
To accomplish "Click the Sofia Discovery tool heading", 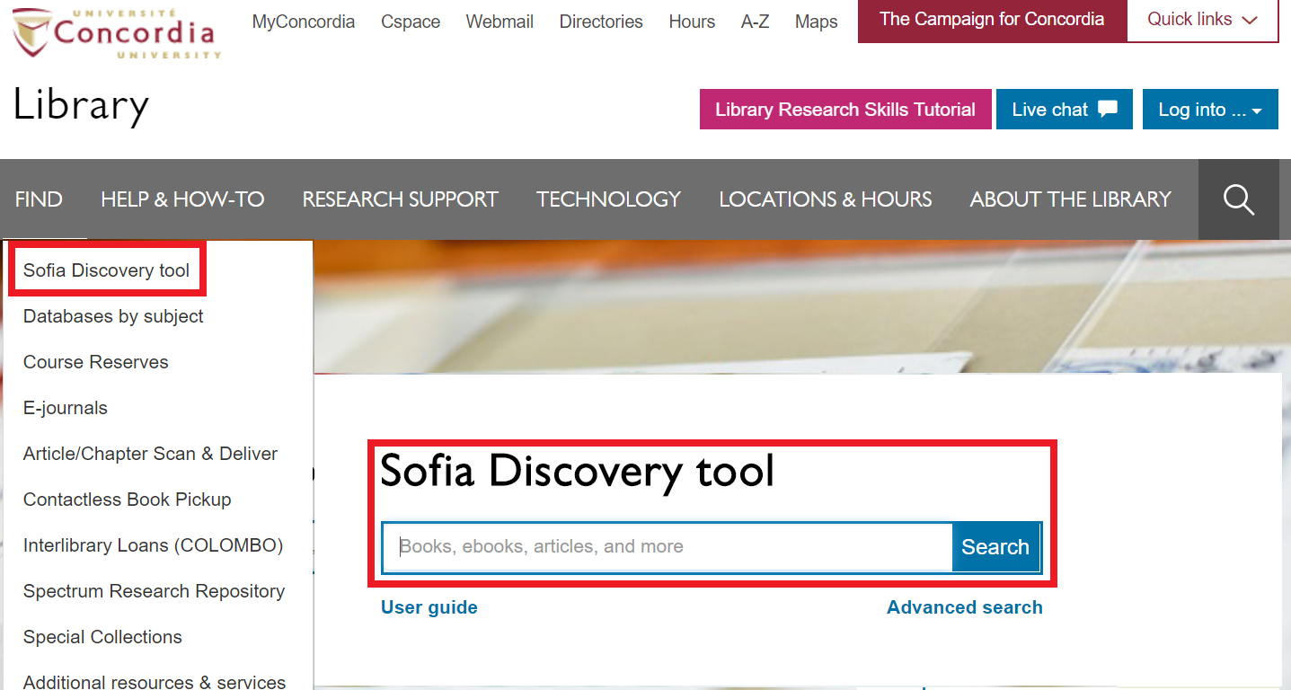I will pos(577,471).
